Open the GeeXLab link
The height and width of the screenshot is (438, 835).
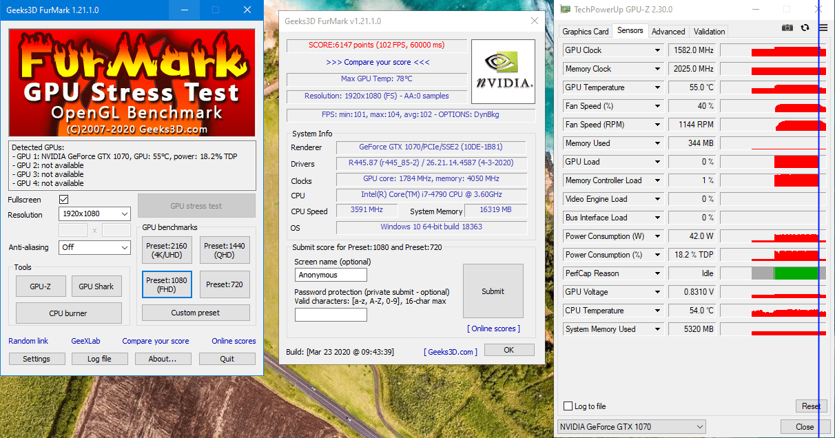click(x=85, y=341)
